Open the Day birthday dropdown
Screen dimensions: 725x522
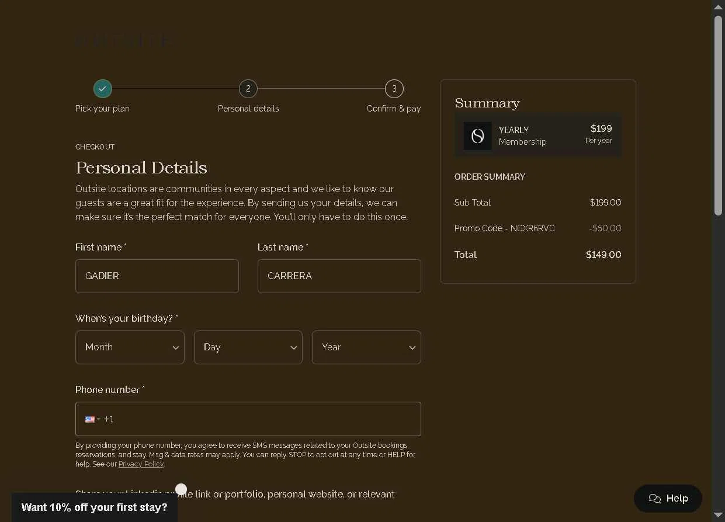(248, 347)
